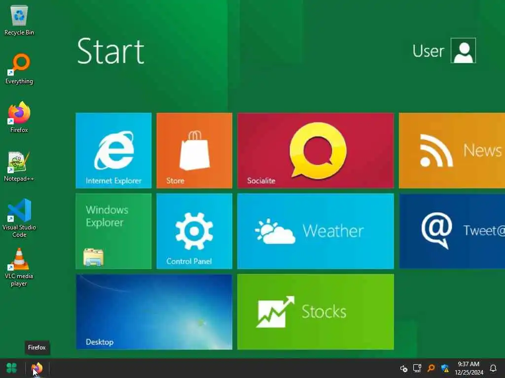
Task: Click the Start heading text
Action: pyautogui.click(x=110, y=51)
